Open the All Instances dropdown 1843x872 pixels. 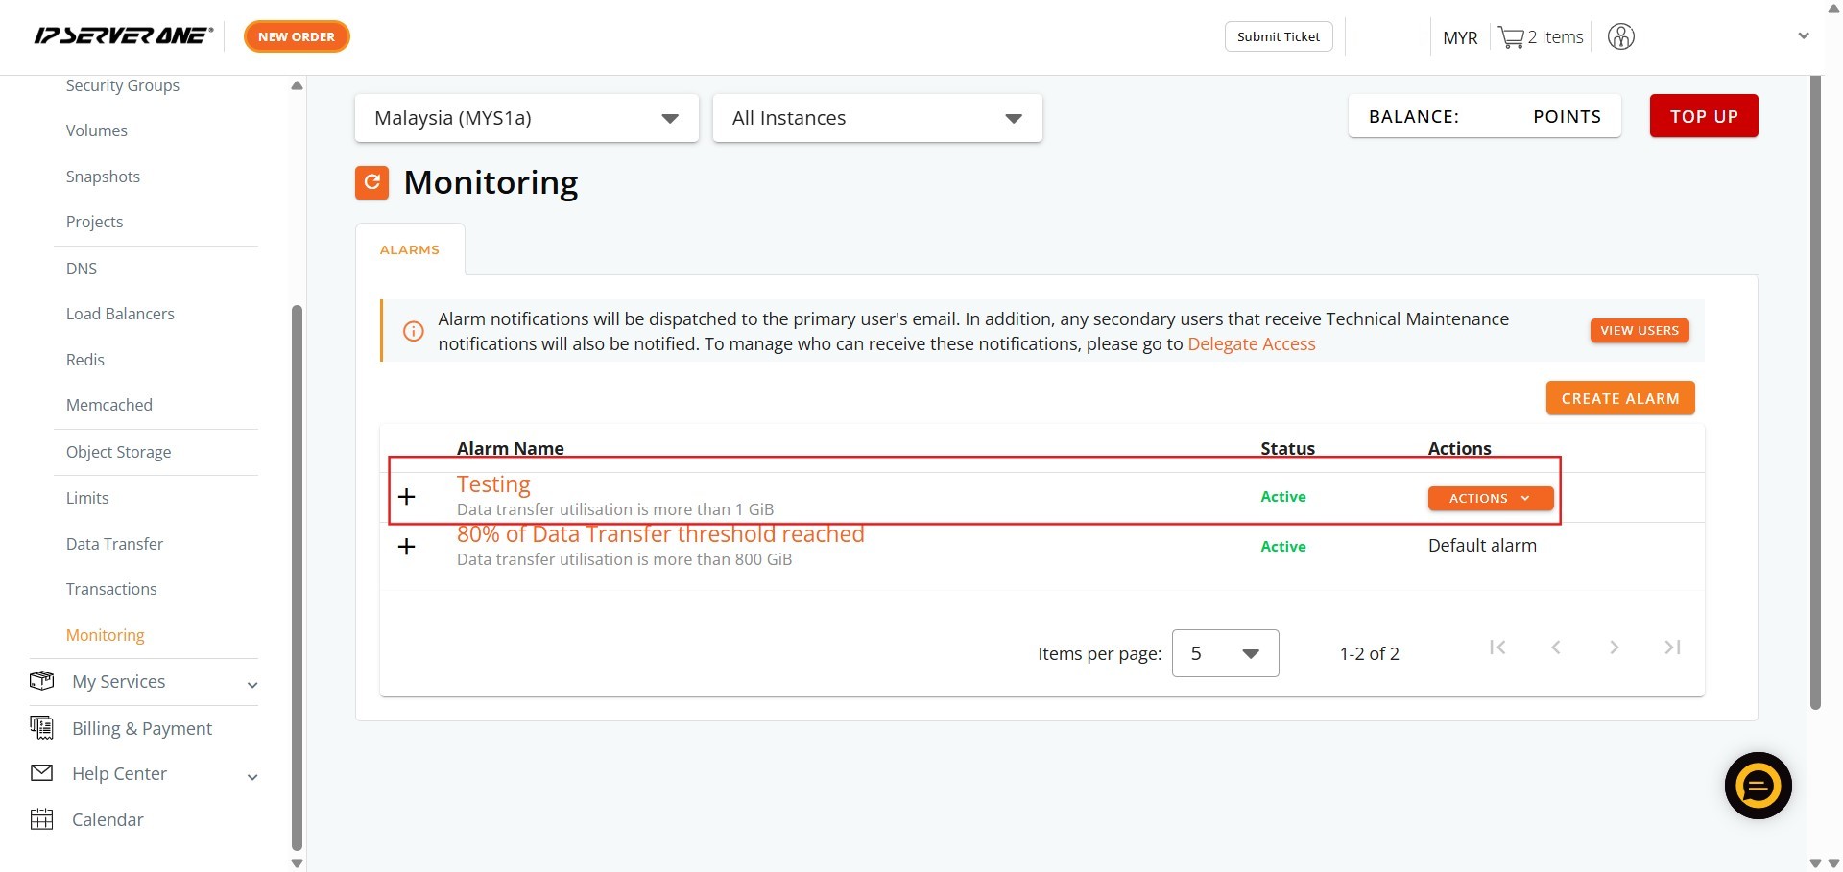click(876, 118)
